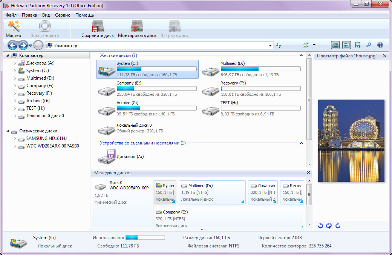Collapse Устройства со съемными носителями group
This screenshot has width=392, height=255.
point(301,143)
